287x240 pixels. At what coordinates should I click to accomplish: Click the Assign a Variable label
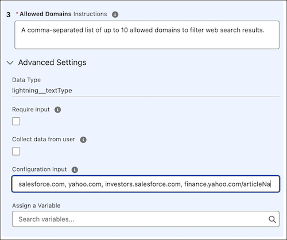tap(36, 206)
